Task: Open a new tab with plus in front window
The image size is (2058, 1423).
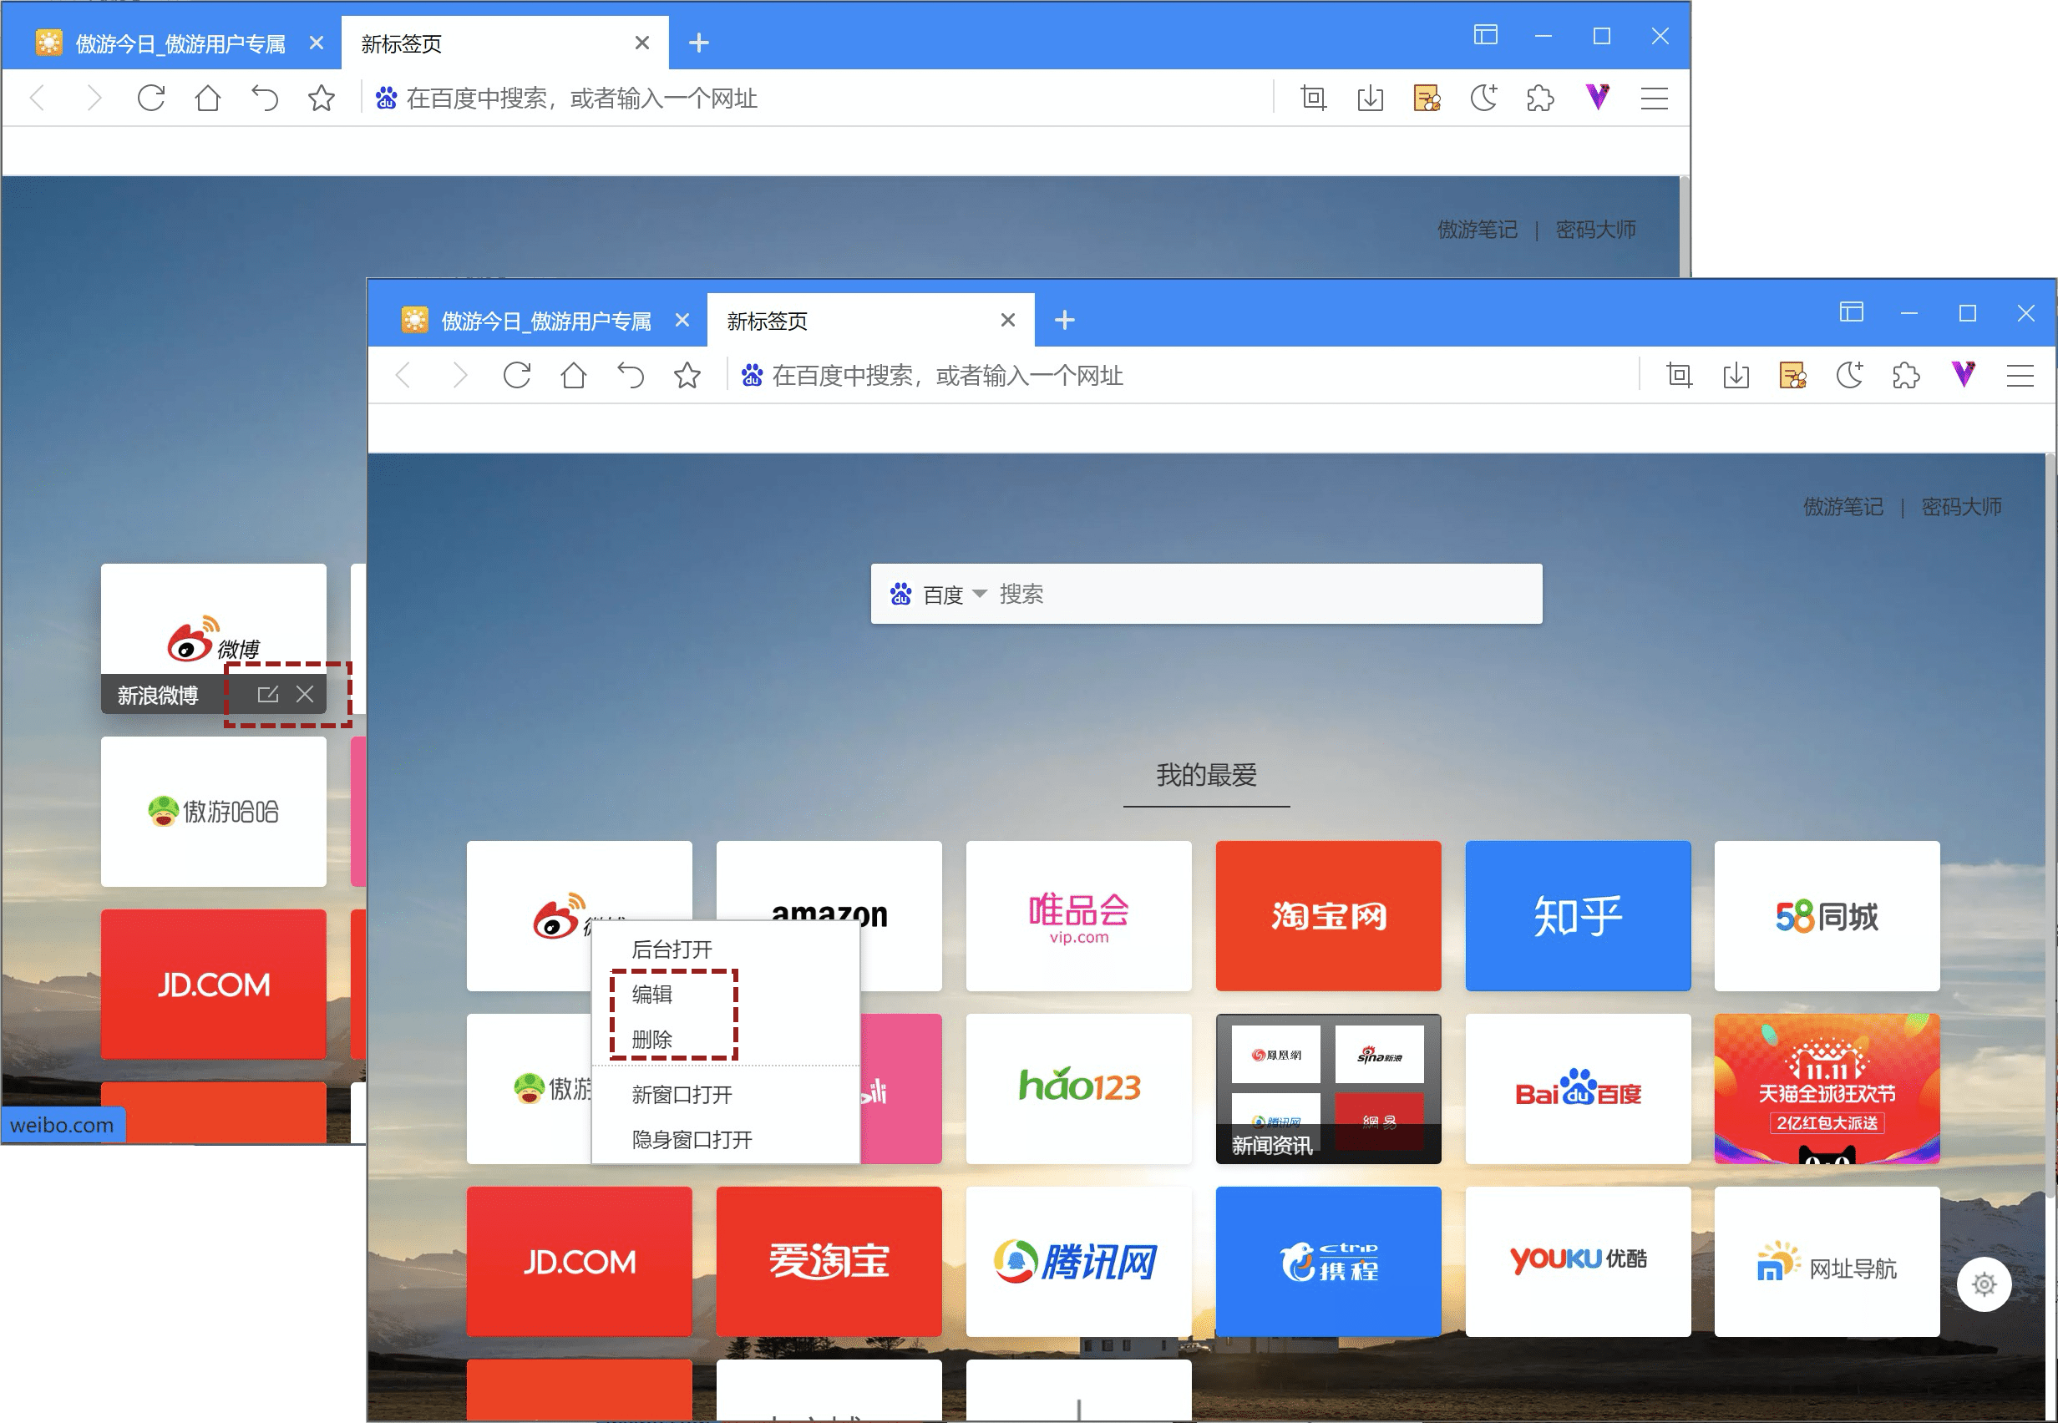Action: tap(1064, 320)
